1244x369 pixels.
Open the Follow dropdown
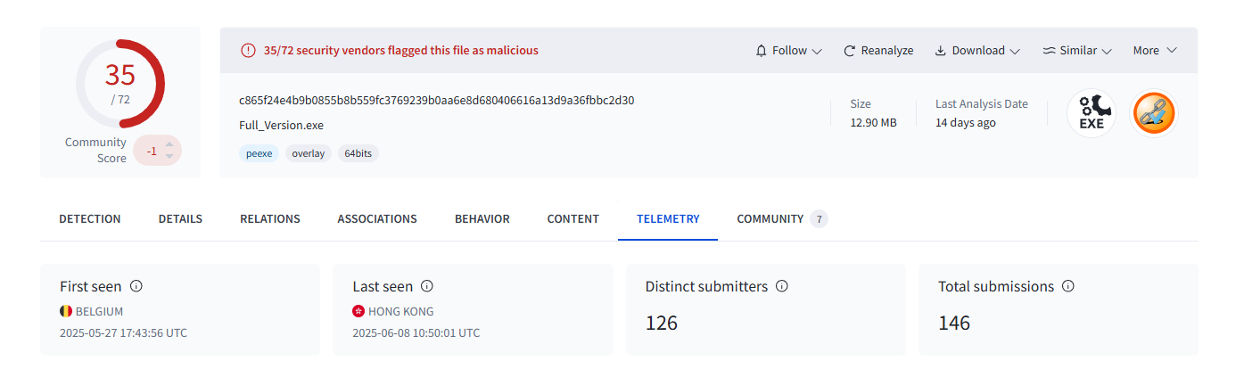[788, 51]
